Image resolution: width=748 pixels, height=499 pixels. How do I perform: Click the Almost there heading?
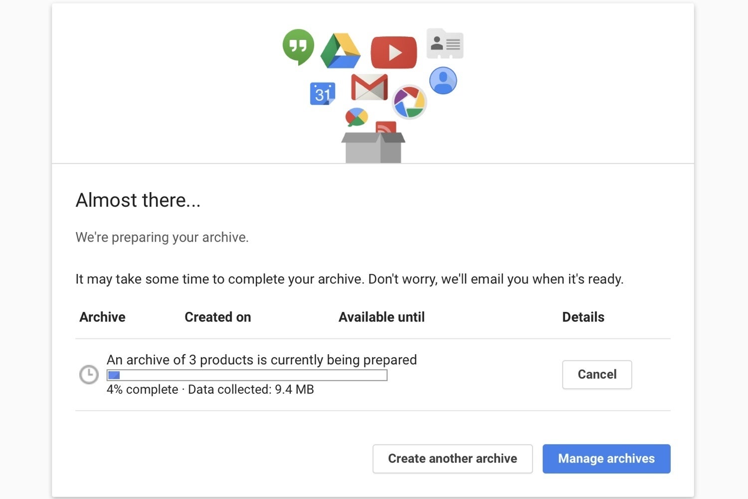(x=138, y=200)
